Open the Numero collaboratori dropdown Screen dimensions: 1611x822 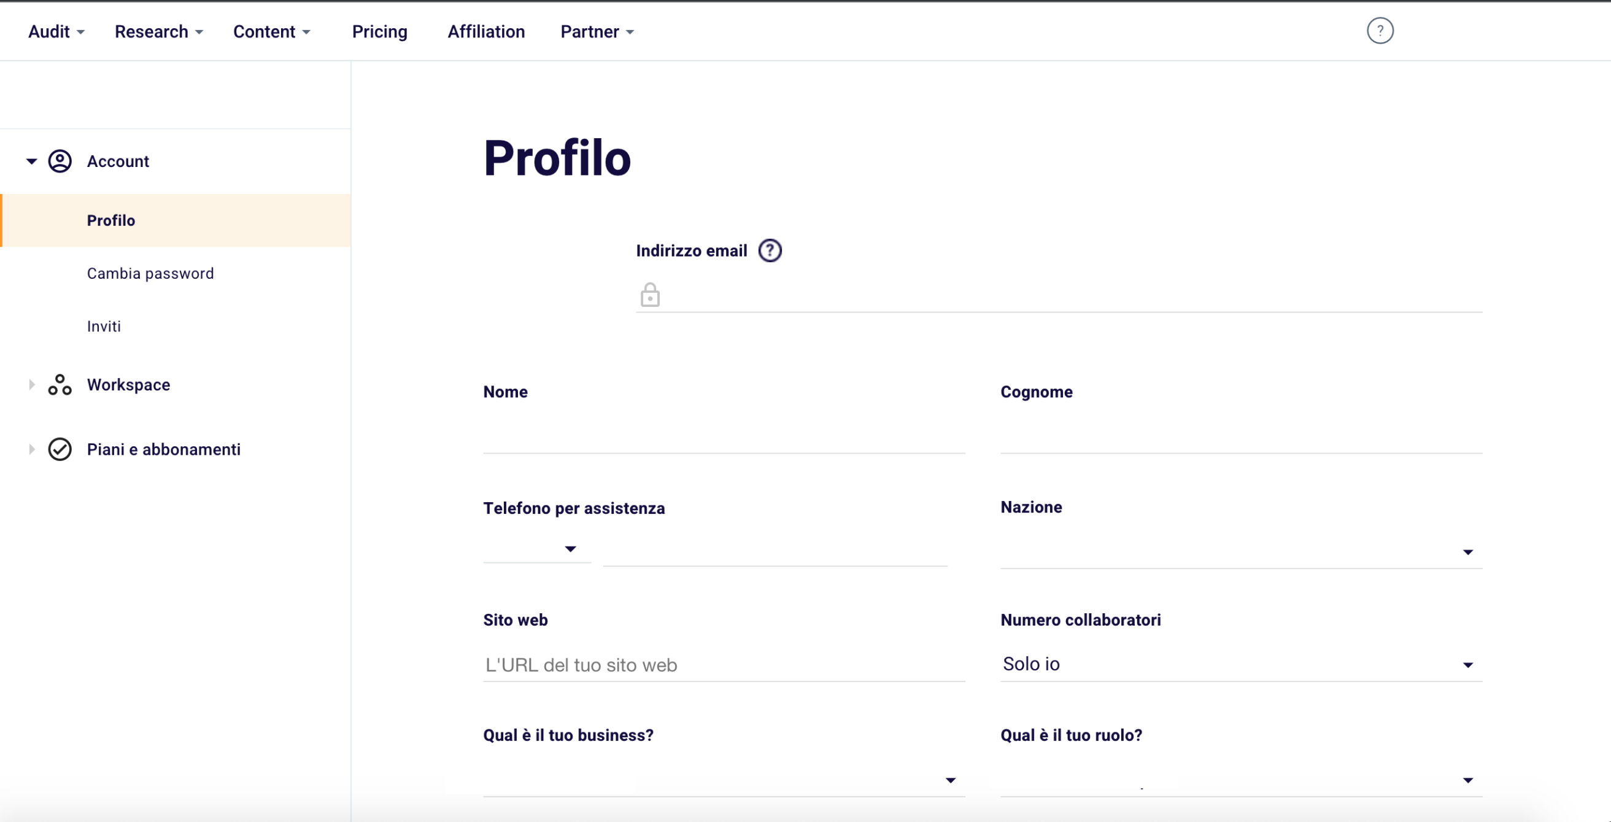pos(1241,664)
